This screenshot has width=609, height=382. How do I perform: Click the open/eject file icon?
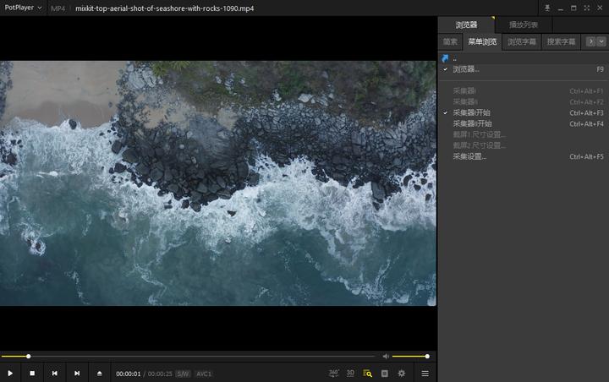click(100, 373)
